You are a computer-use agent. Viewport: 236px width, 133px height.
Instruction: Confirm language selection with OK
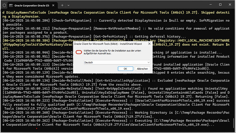[x=126, y=69]
